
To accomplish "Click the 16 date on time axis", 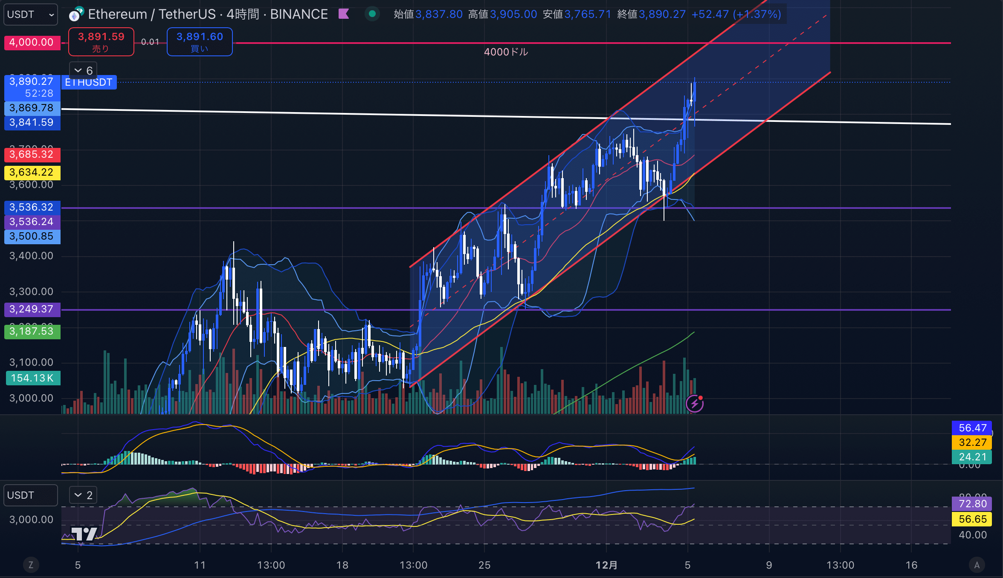I will tap(911, 565).
